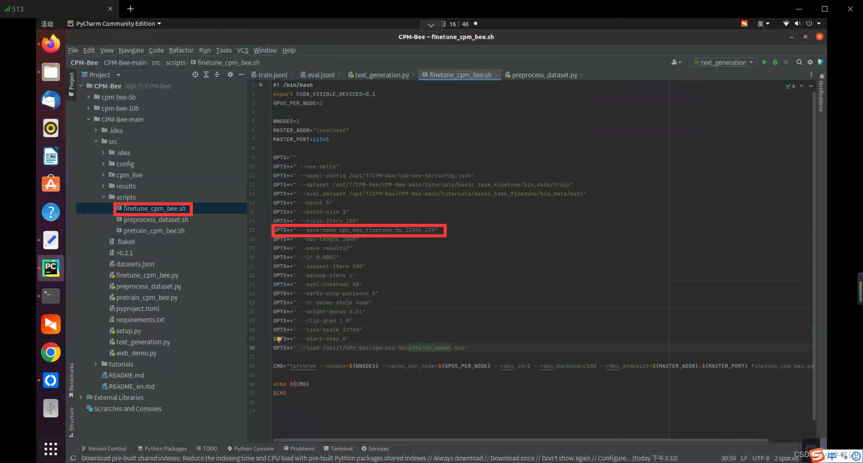
Task: Toggle the Structure side tool window
Action: 71,422
